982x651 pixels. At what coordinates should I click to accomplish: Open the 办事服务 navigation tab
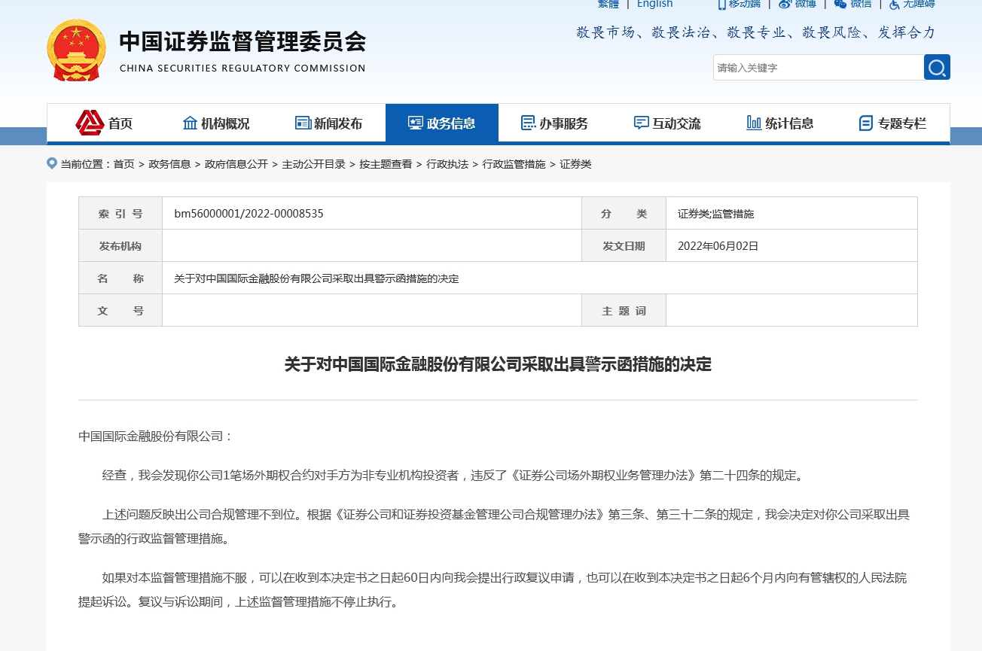[x=555, y=123]
